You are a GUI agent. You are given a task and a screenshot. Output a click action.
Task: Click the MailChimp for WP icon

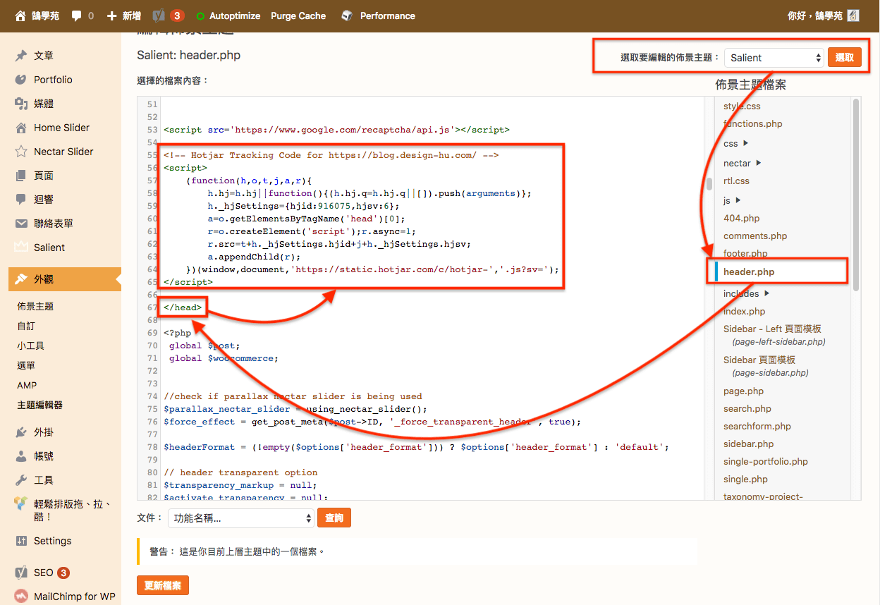pos(21,597)
